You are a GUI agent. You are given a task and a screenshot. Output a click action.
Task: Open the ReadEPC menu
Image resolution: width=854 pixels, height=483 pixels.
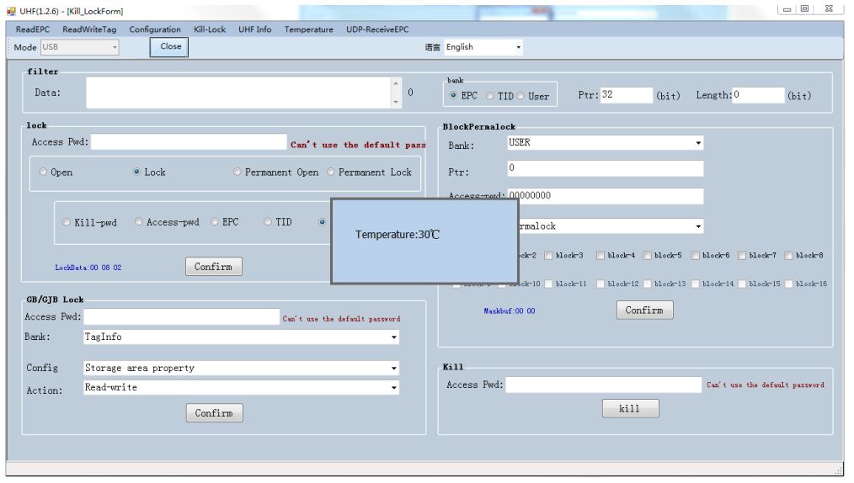pos(35,29)
